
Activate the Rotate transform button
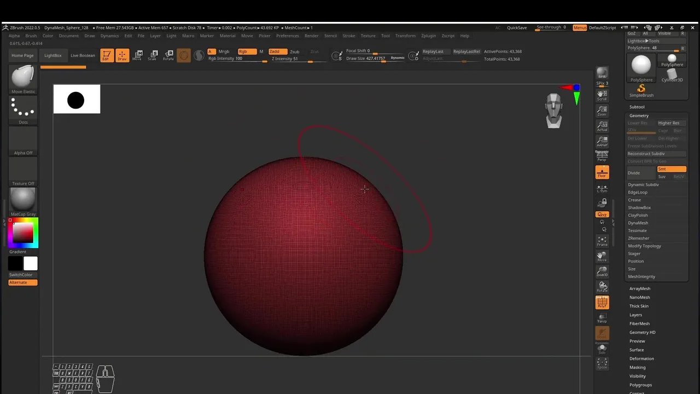click(168, 55)
